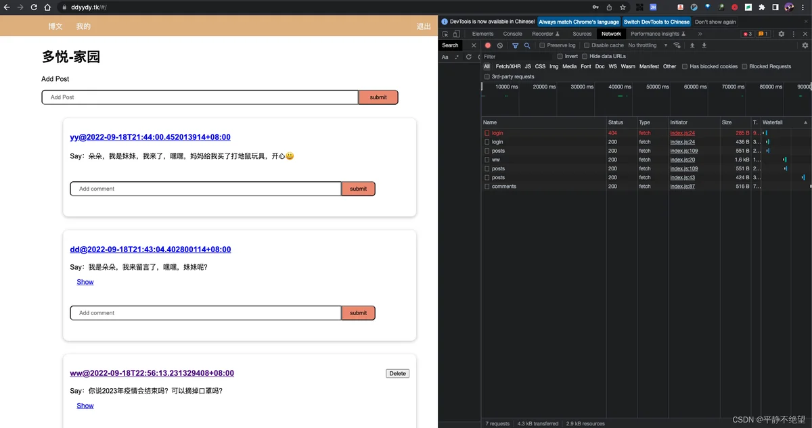Click 博文 in the navigation bar

pos(55,26)
